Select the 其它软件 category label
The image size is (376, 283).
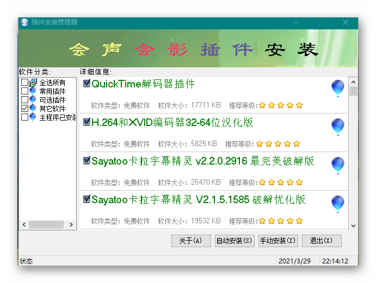click(x=52, y=109)
